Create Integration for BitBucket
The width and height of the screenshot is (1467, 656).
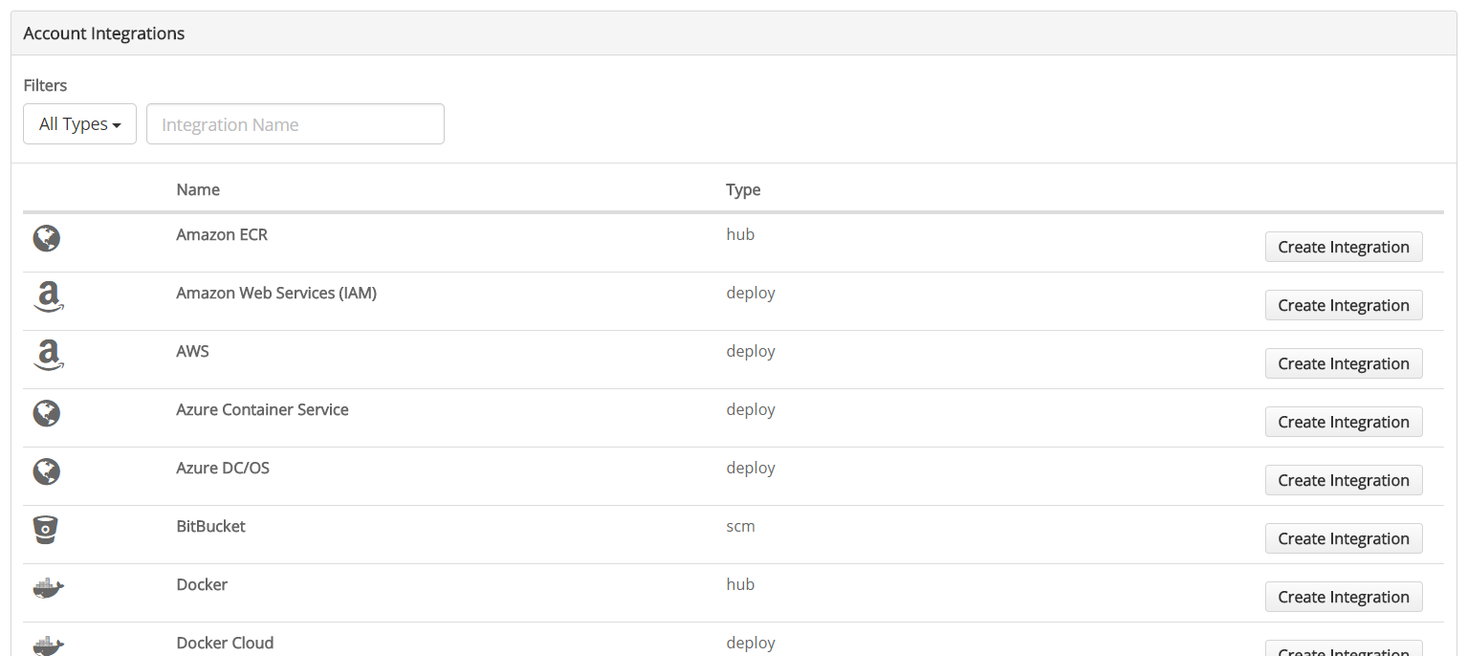pyautogui.click(x=1344, y=538)
